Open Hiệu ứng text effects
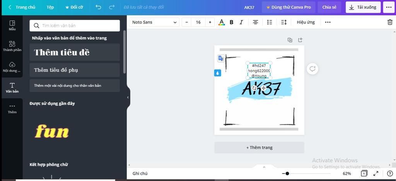The height and width of the screenshot is (181, 396). (306, 22)
